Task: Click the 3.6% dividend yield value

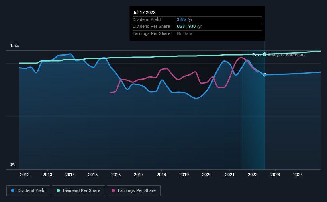Action: point(181,19)
